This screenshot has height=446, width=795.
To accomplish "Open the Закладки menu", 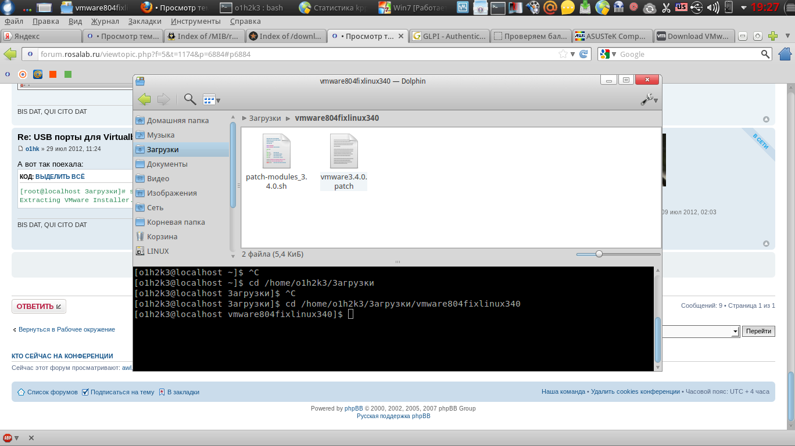I will pos(145,21).
